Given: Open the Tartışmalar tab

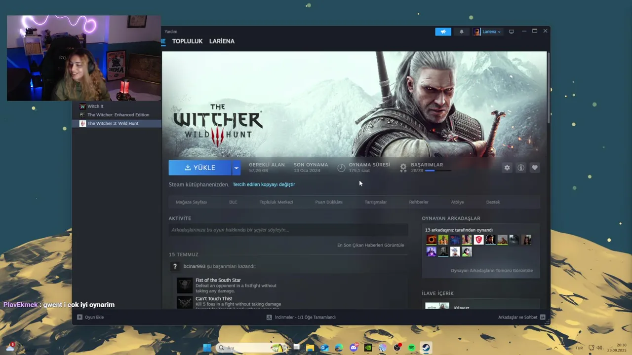Looking at the screenshot, I should click(x=375, y=202).
